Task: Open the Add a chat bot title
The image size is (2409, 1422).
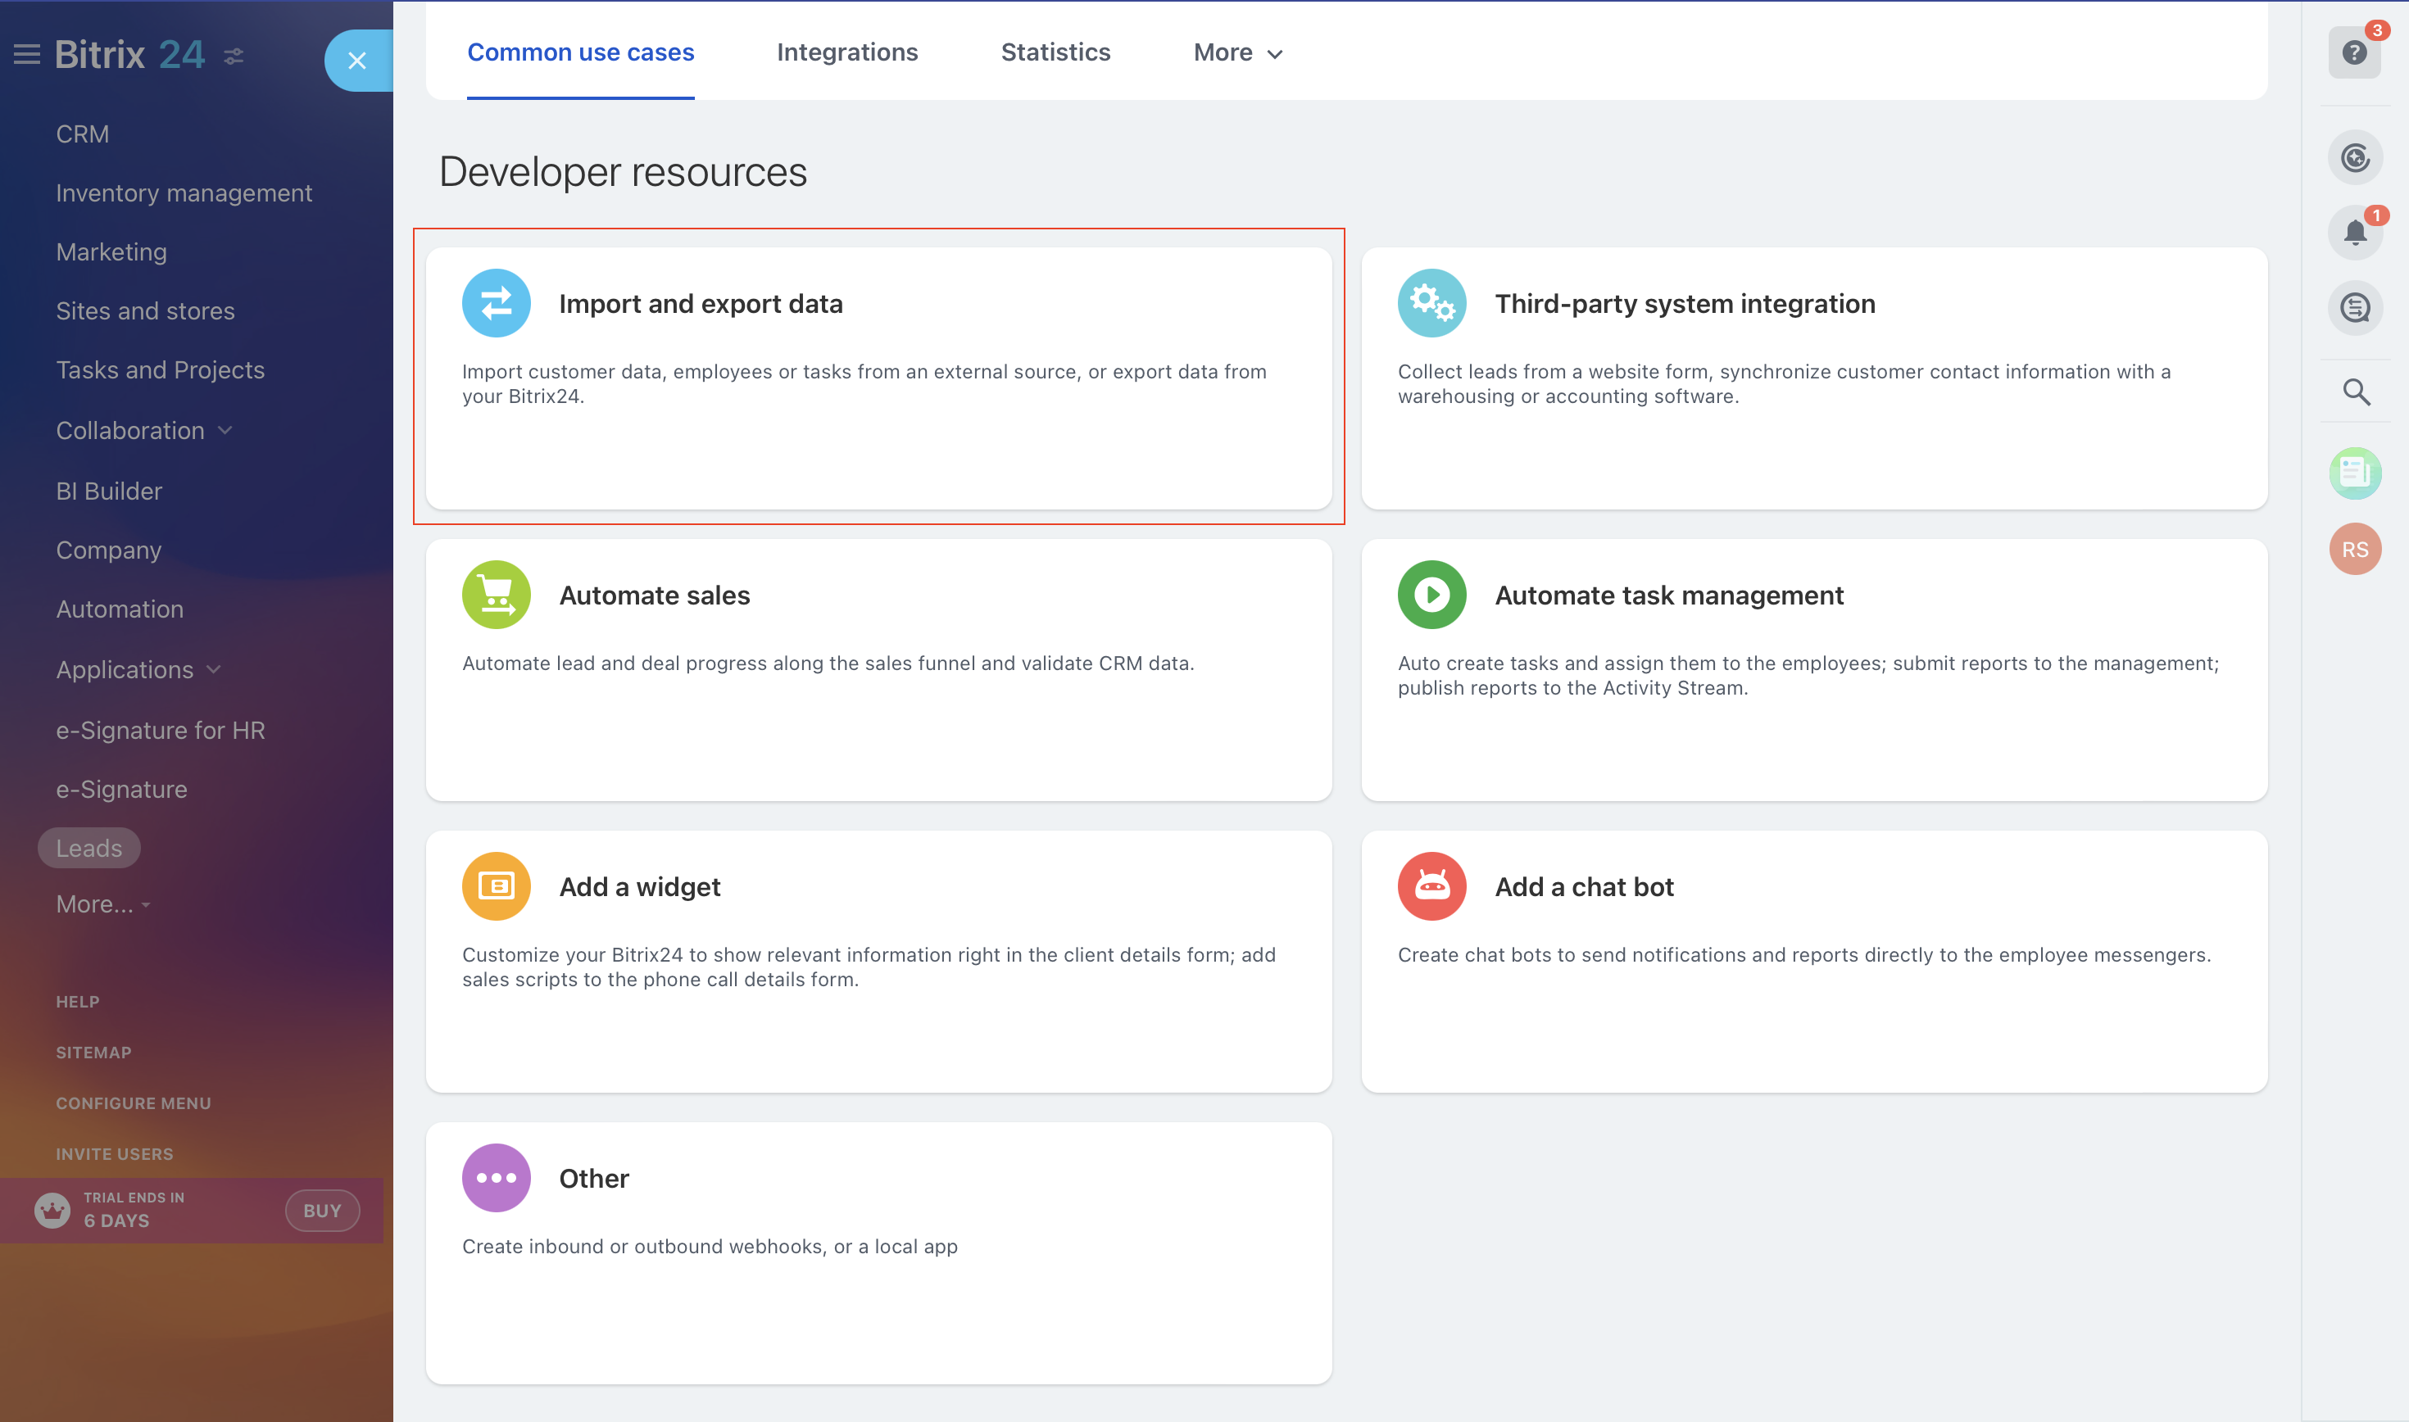Action: coord(1584,885)
